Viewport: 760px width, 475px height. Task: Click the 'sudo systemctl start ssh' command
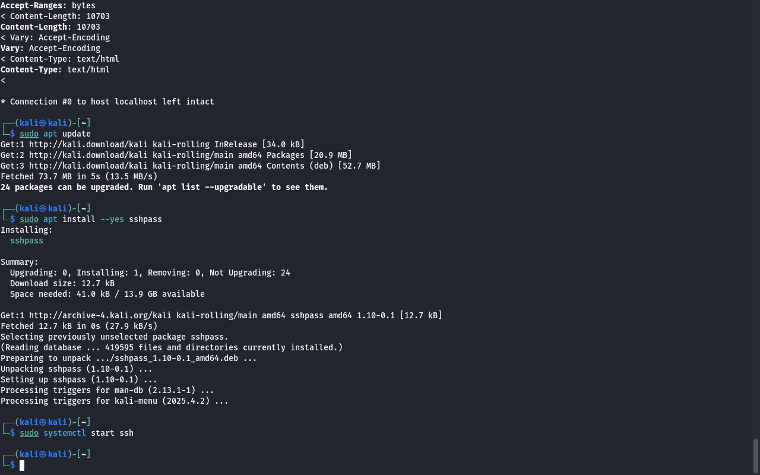click(76, 433)
